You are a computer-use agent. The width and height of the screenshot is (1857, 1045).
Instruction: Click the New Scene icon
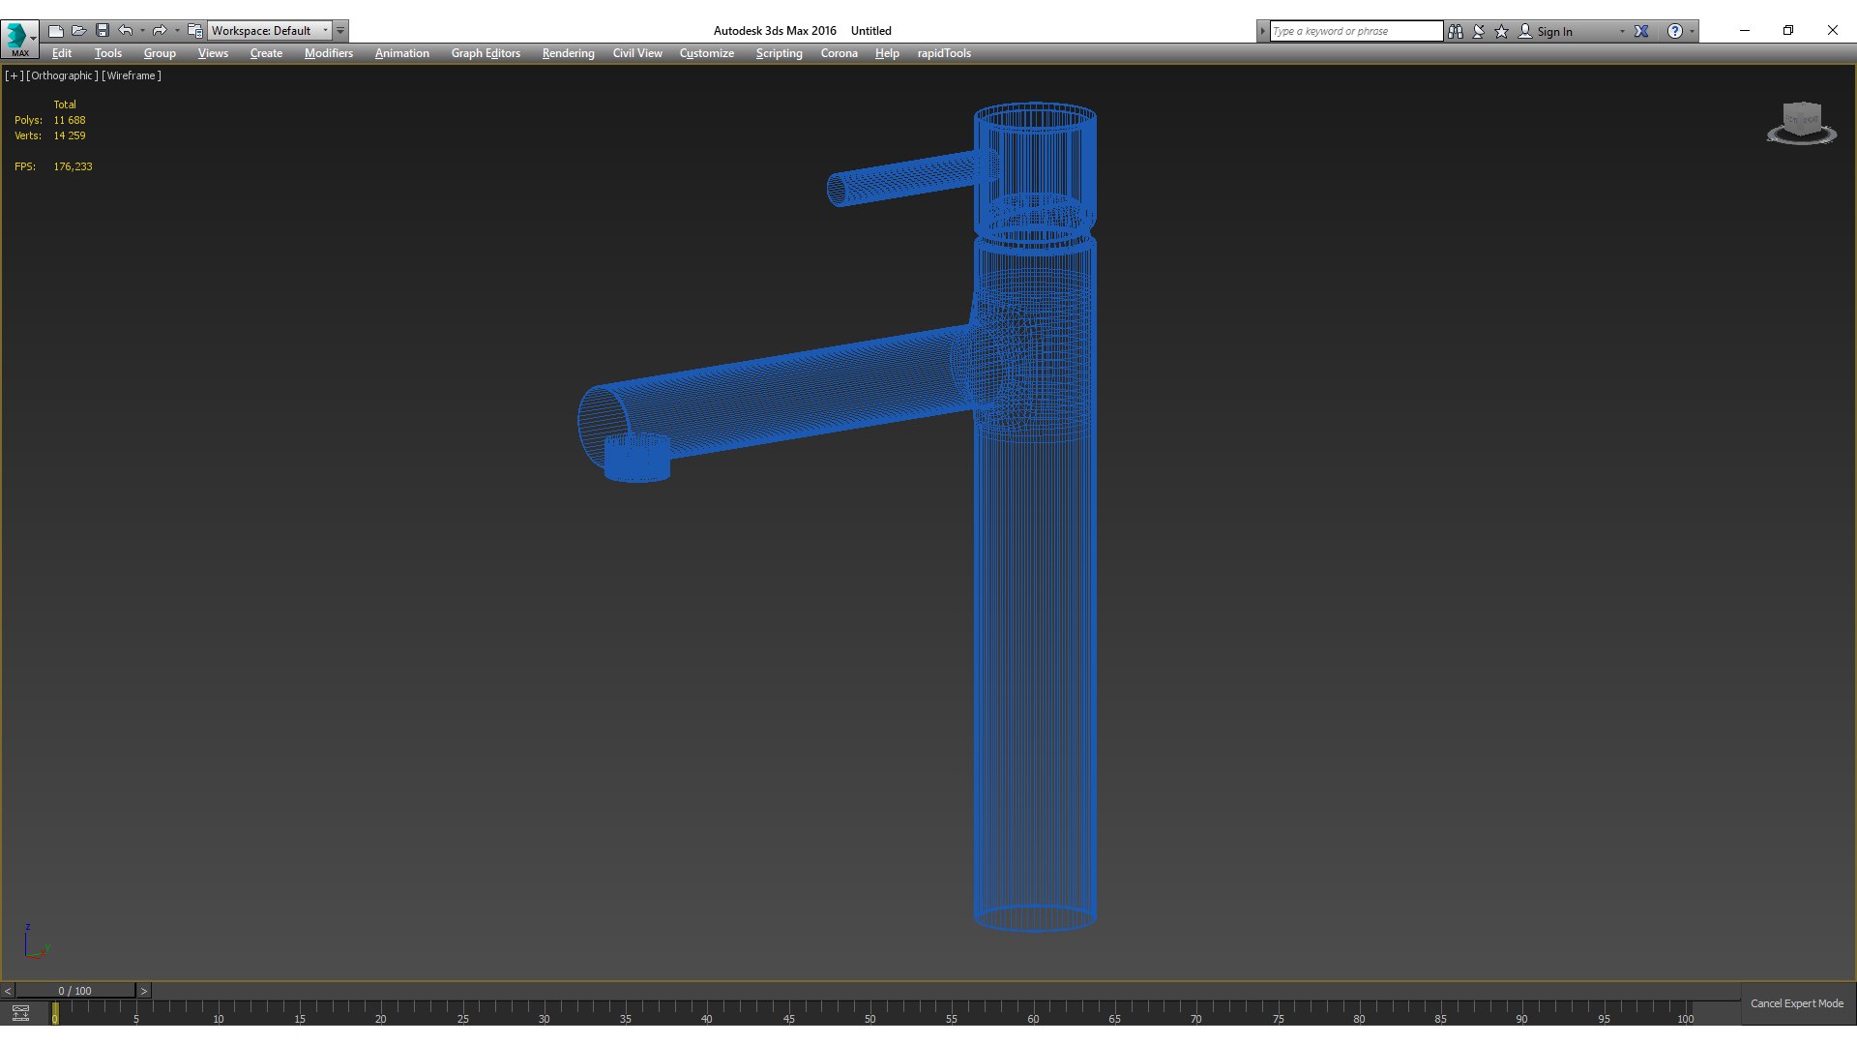click(x=56, y=31)
